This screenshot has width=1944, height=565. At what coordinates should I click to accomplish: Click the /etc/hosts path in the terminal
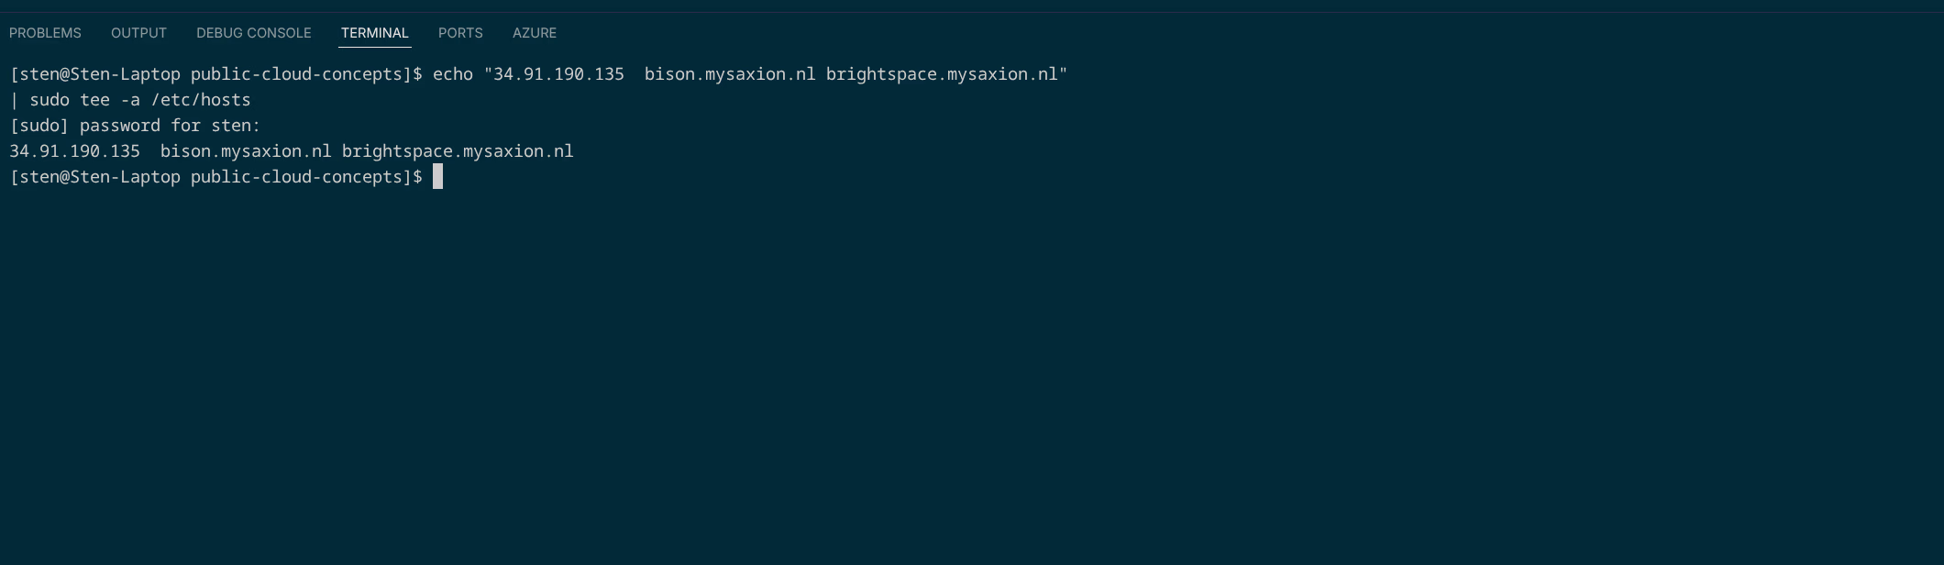click(200, 100)
